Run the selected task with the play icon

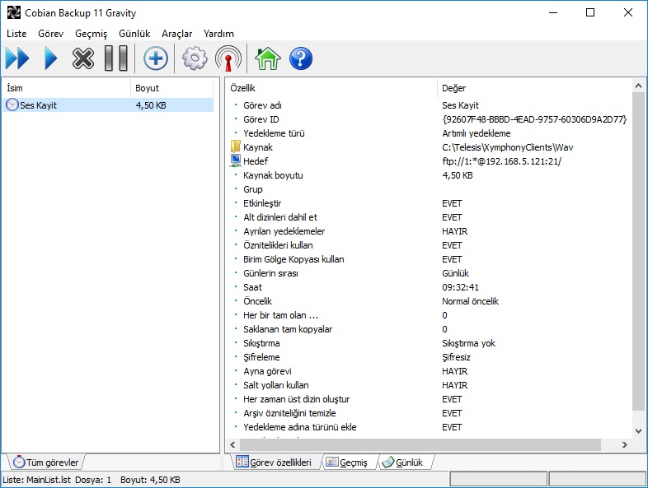point(51,58)
